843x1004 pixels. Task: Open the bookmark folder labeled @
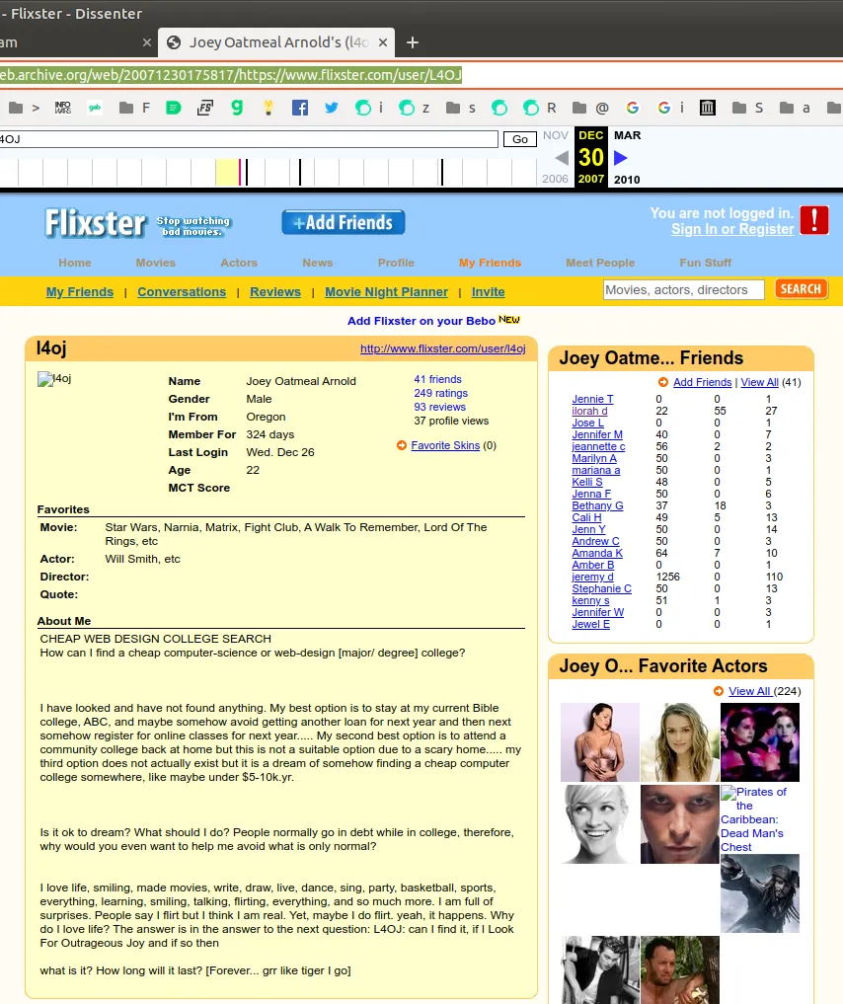click(589, 108)
